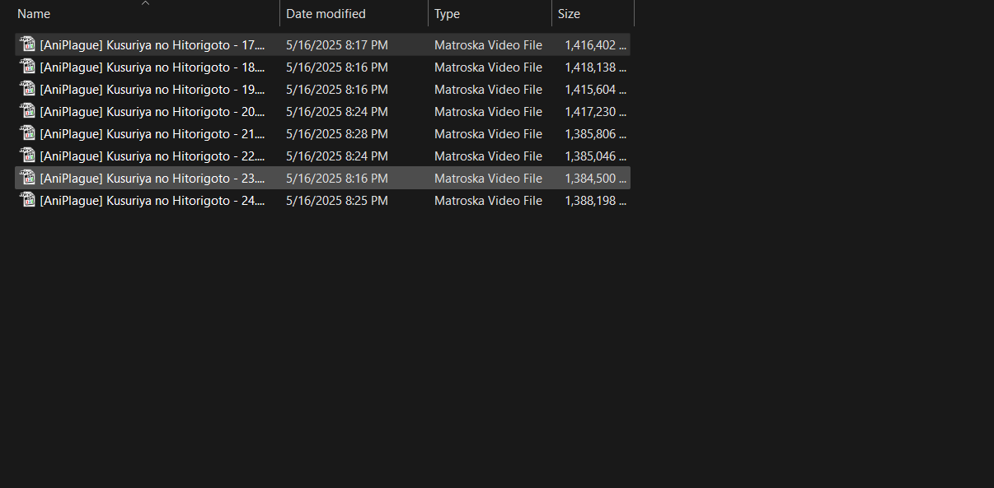The width and height of the screenshot is (994, 488).
Task: Click Matroska Video File type of episode 20
Action: pos(488,112)
